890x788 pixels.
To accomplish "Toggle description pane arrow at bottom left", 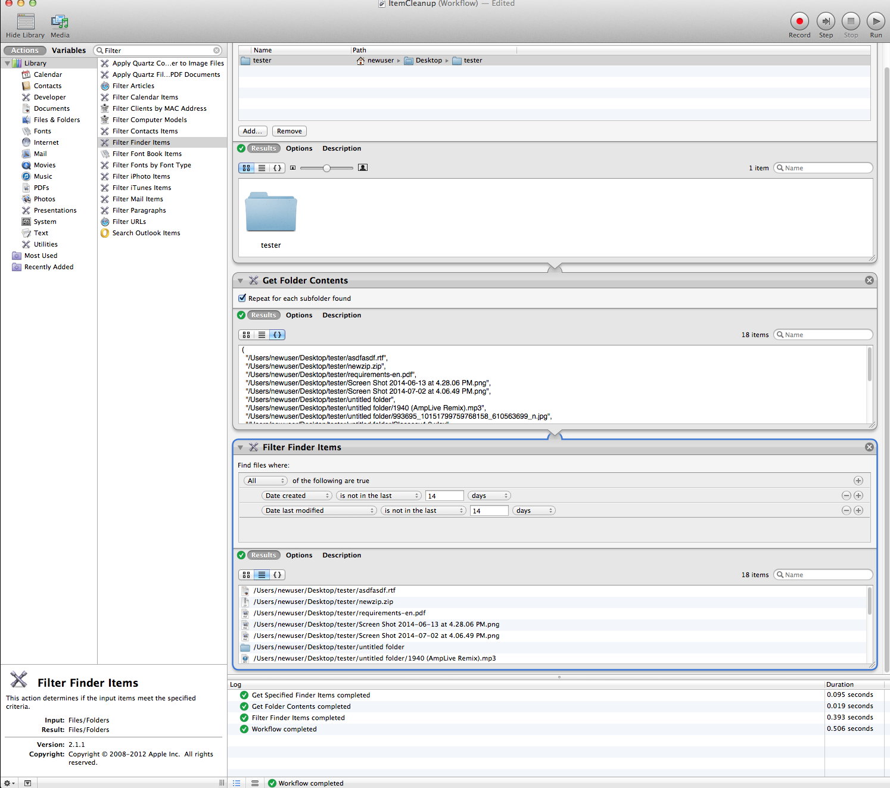I will (x=27, y=783).
